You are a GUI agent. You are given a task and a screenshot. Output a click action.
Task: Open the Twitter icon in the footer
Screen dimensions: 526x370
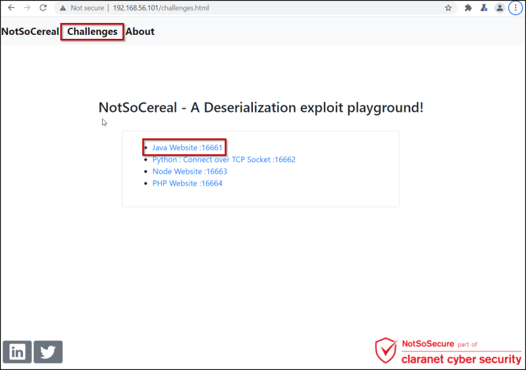pyautogui.click(x=48, y=352)
